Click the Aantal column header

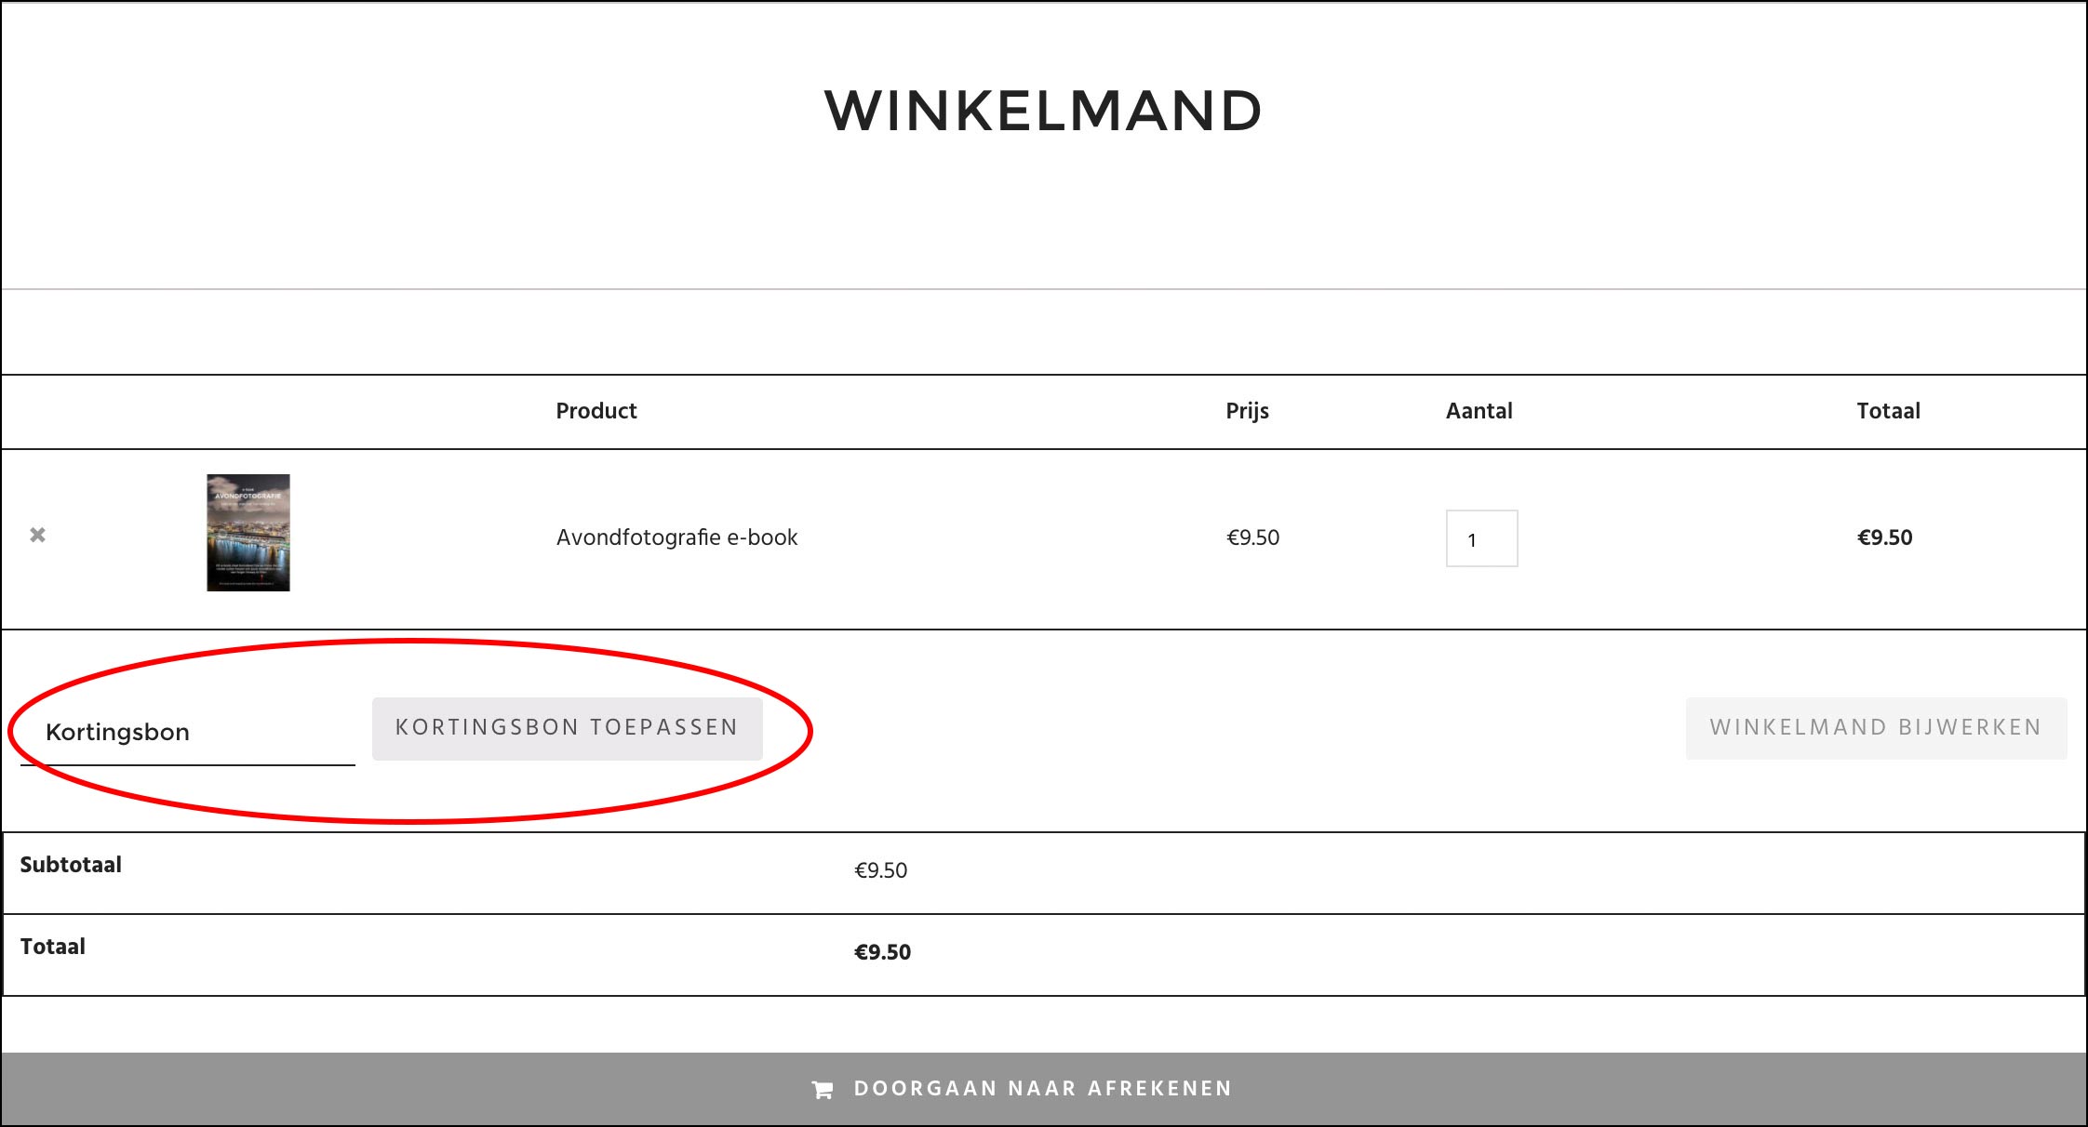click(x=1479, y=411)
